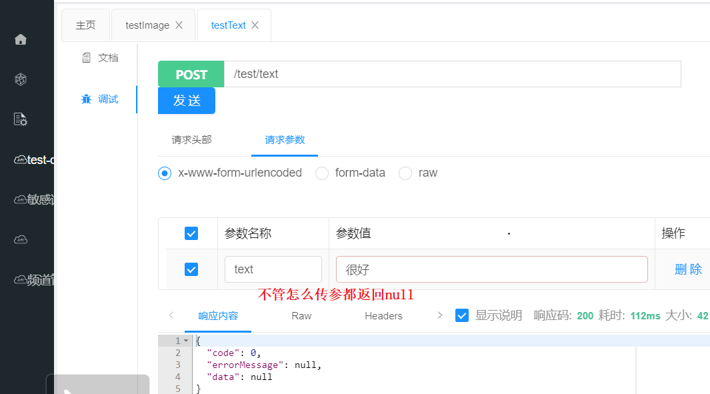The image size is (710, 394).
Task: Open the document settings icon in sidebar
Action: 20,119
